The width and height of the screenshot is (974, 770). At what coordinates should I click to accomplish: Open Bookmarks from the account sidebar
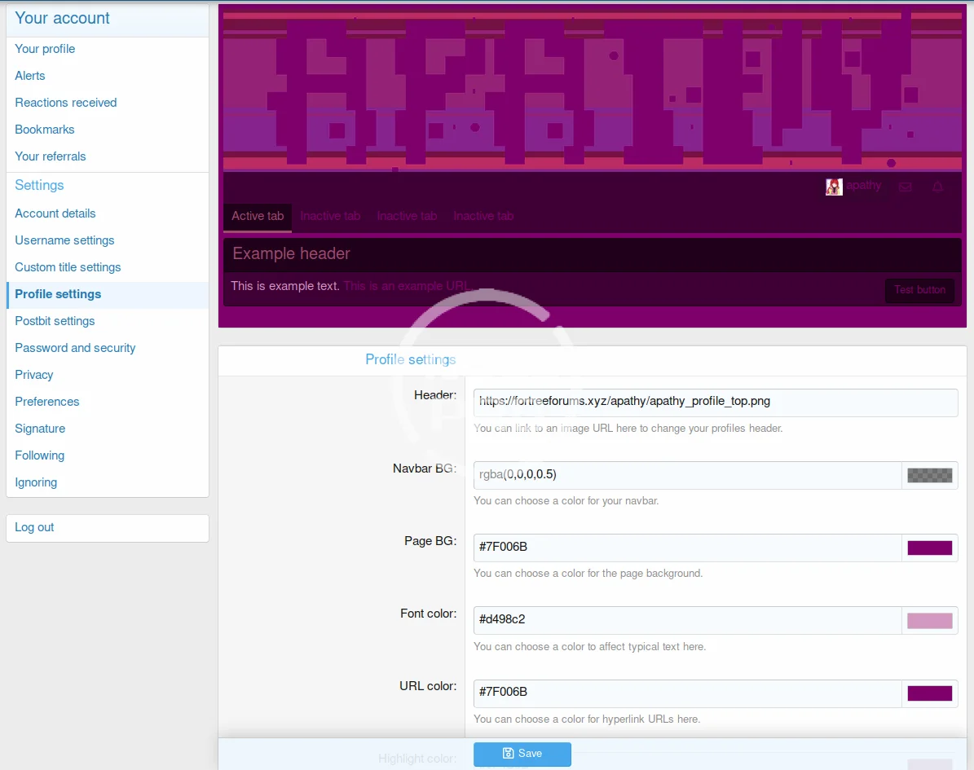tap(45, 130)
